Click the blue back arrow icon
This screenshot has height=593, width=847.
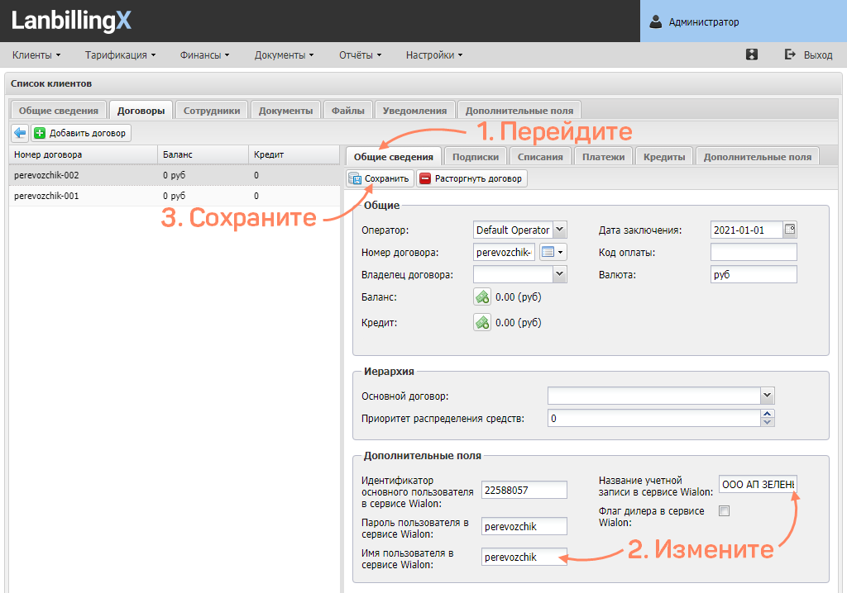tap(20, 133)
